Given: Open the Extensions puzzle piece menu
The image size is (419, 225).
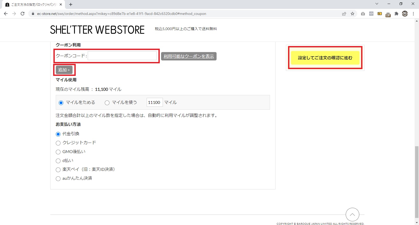Looking at the screenshot, I should pos(396,14).
